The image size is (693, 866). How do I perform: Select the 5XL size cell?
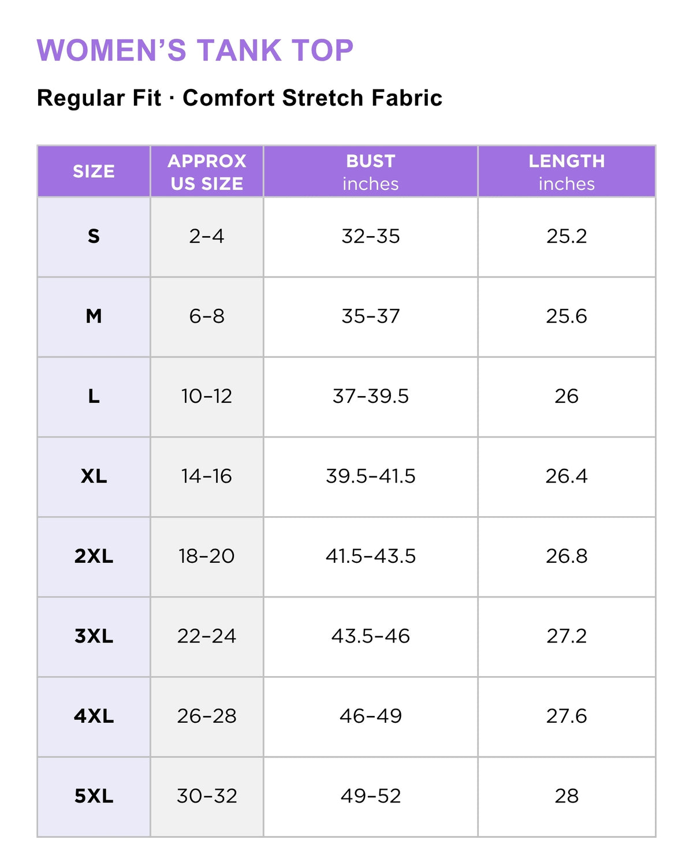tap(94, 797)
